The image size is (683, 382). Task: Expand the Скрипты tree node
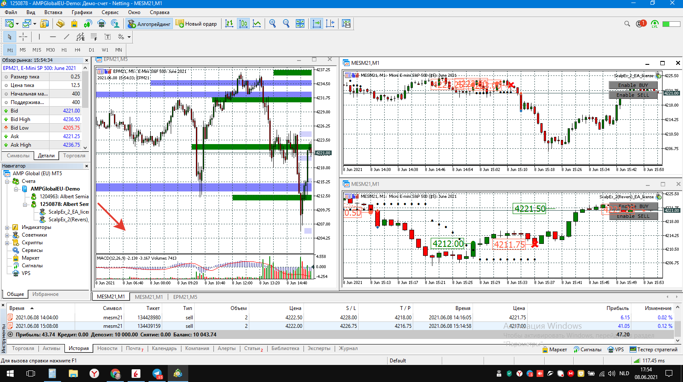click(7, 243)
